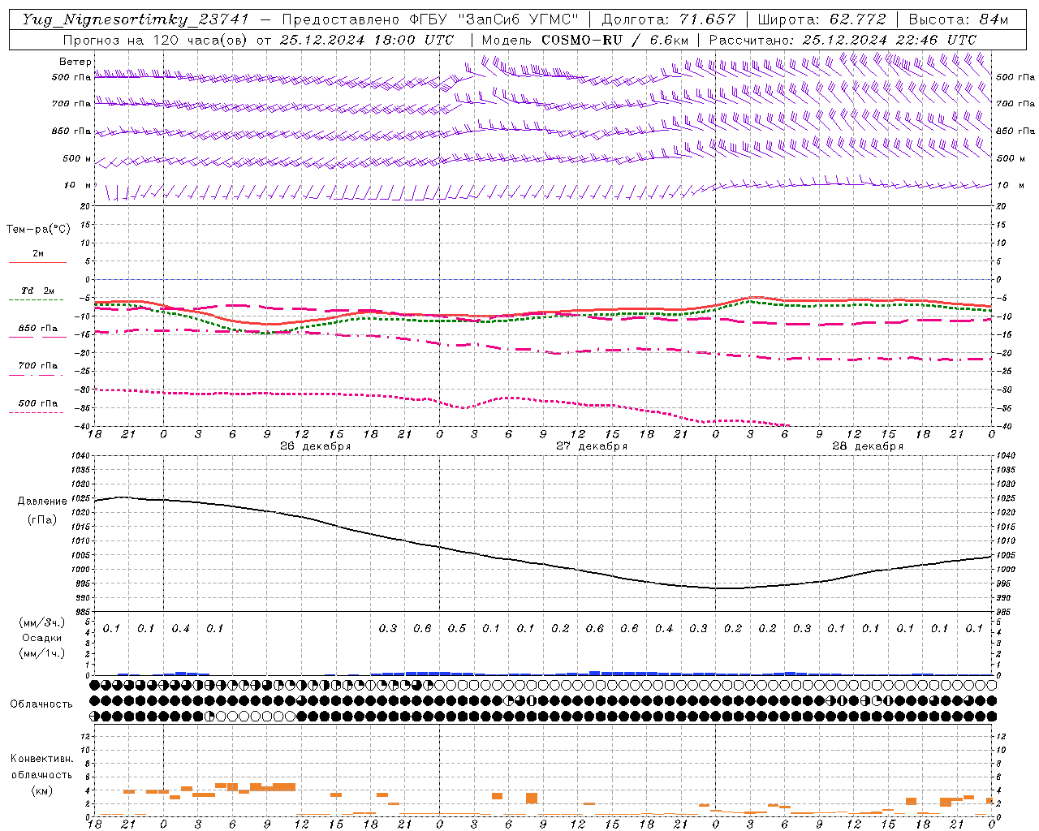Select the elevation text "Высота: 84м"
1039x831 pixels.
(959, 19)
